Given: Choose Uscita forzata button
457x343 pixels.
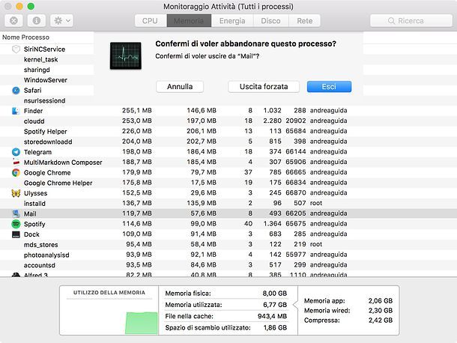Looking at the screenshot, I should pyautogui.click(x=264, y=87).
